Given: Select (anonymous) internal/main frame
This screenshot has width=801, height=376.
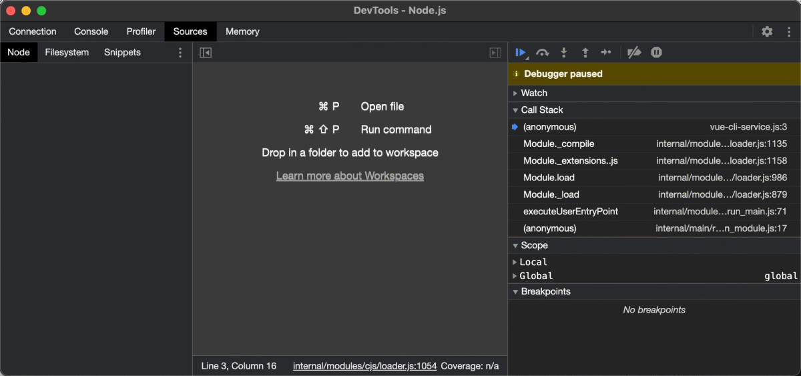Looking at the screenshot, I should point(654,228).
